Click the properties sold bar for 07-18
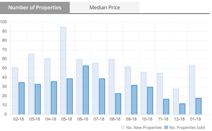 (102, 96)
